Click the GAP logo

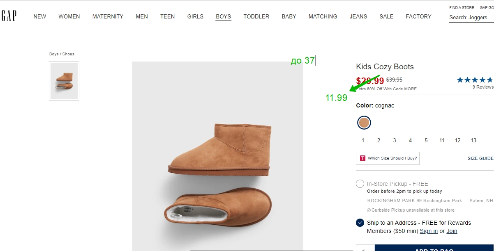coord(9,16)
